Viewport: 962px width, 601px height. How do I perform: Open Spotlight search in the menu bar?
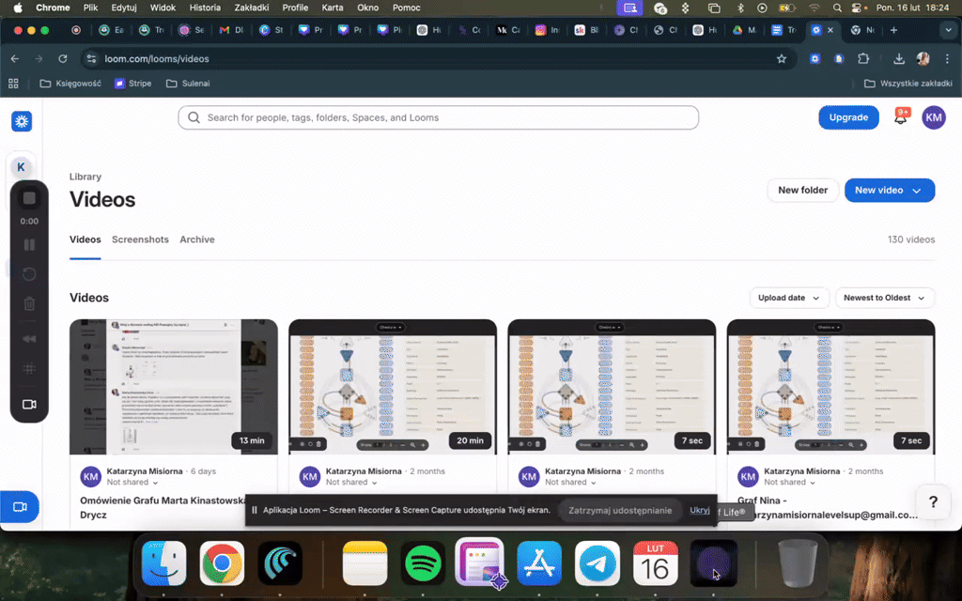pos(837,8)
